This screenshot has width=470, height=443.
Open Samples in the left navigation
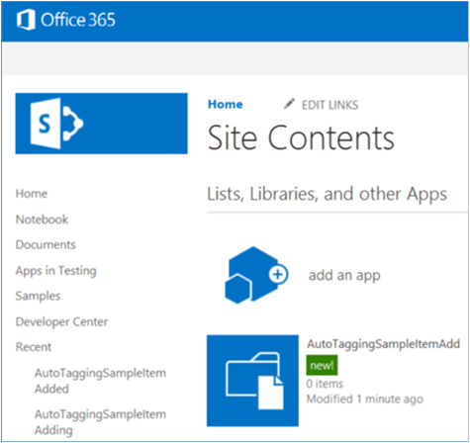click(38, 296)
